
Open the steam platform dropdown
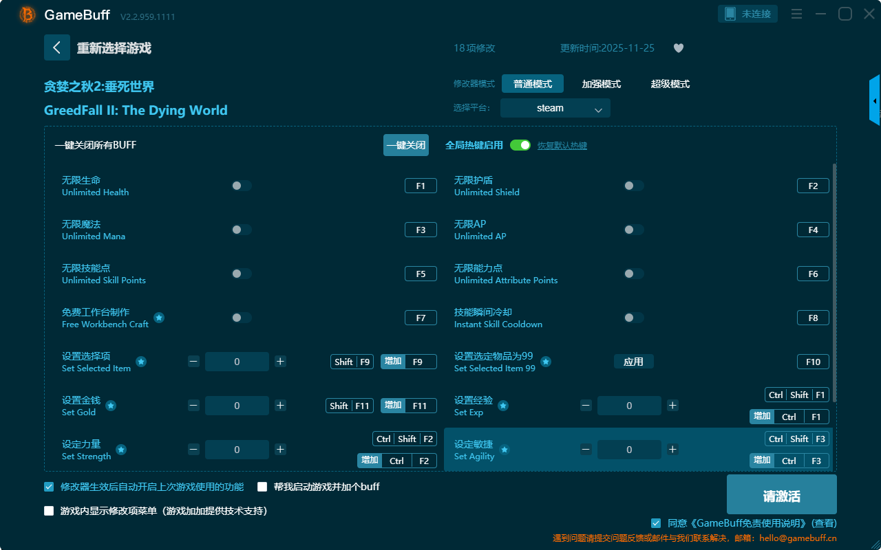[x=555, y=108]
